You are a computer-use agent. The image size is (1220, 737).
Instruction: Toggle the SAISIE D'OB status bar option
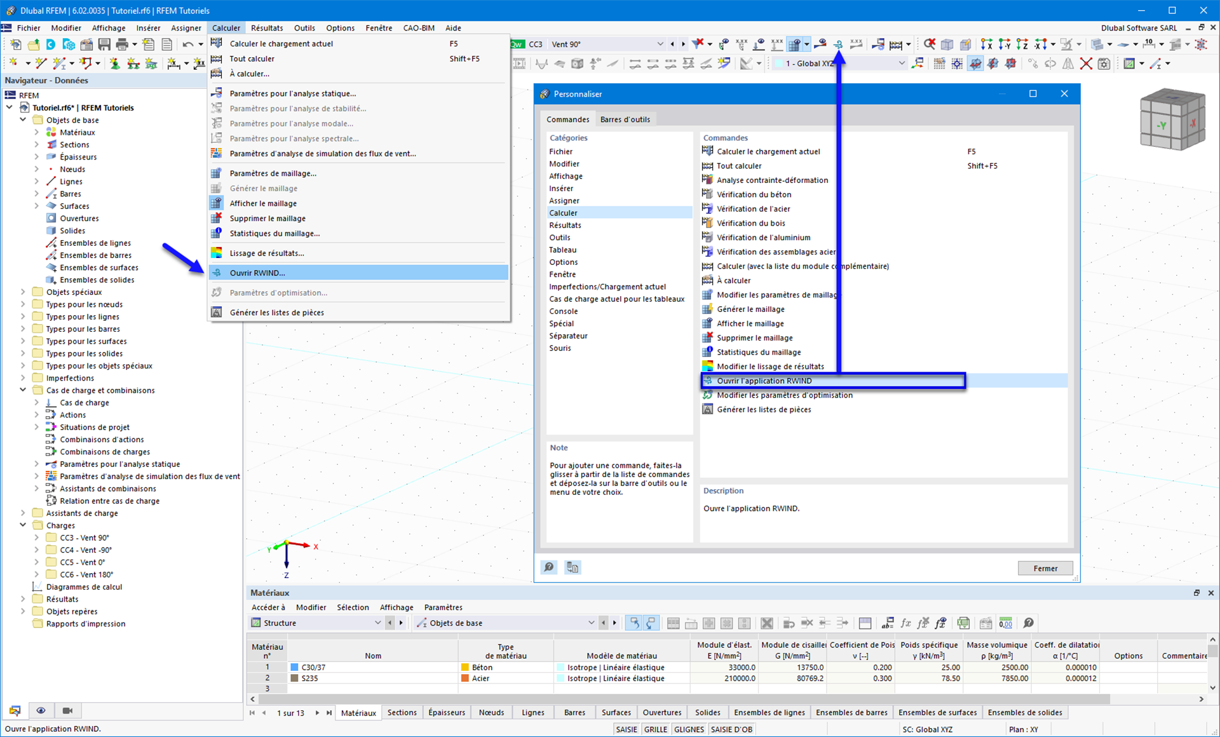731,729
